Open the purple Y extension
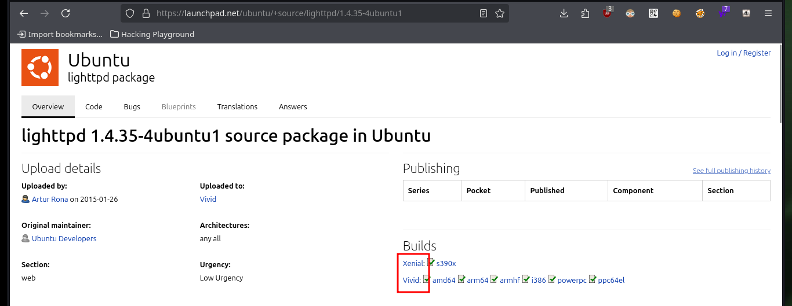Viewport: 792px width, 306px height. tap(723, 13)
